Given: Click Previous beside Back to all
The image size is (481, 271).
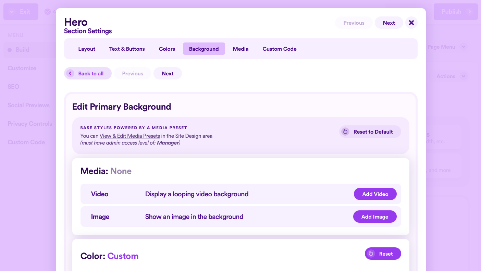Looking at the screenshot, I should (x=133, y=73).
